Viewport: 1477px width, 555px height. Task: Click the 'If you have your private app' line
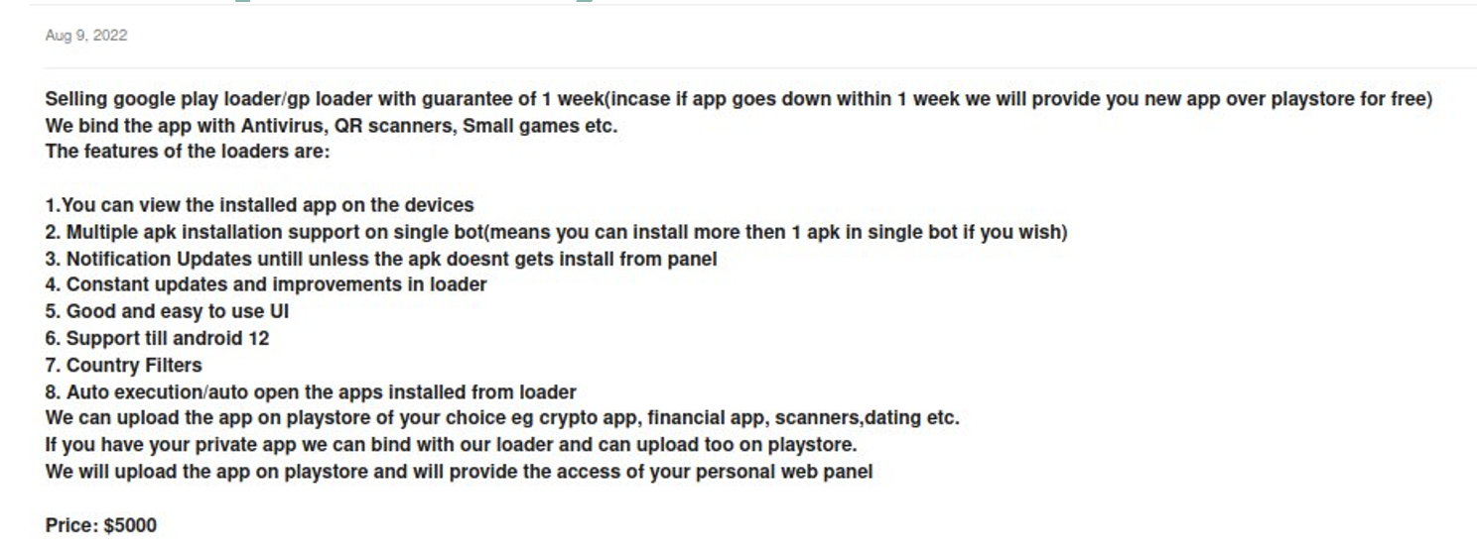click(451, 445)
